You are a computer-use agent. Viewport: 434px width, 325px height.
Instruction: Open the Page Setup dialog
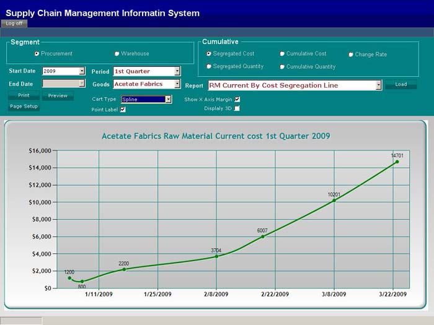tap(24, 106)
